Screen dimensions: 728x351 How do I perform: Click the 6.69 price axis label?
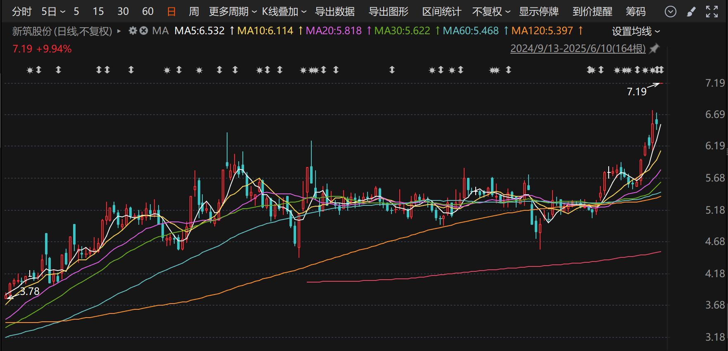(x=715, y=114)
